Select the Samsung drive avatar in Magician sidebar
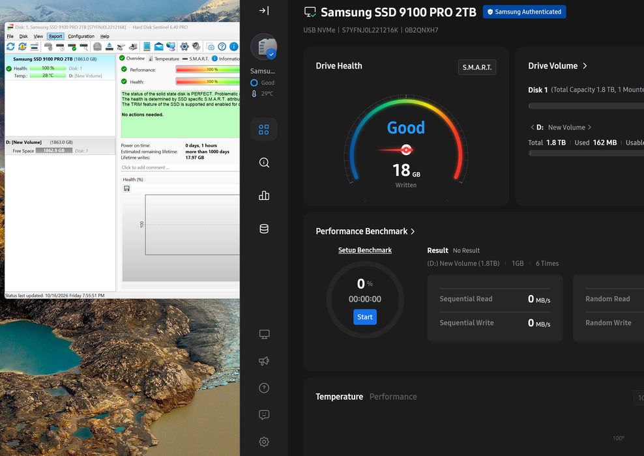The height and width of the screenshot is (456, 644). tap(264, 47)
